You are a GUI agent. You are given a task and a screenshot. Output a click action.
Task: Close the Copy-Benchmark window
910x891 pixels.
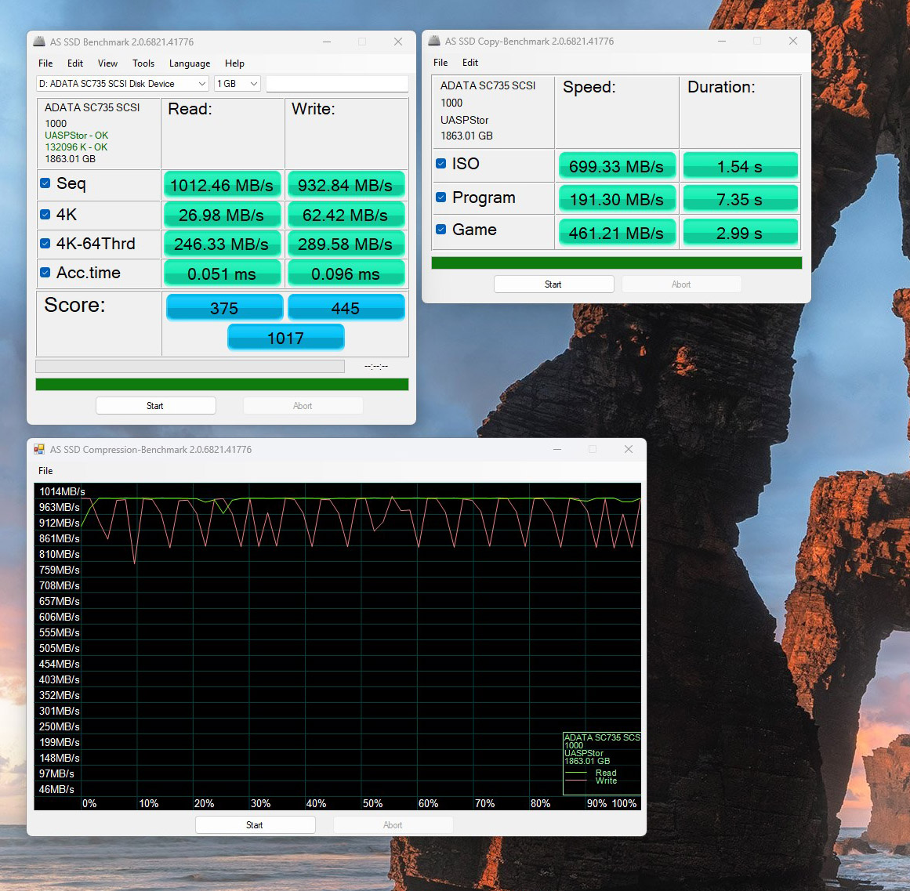[x=793, y=42]
